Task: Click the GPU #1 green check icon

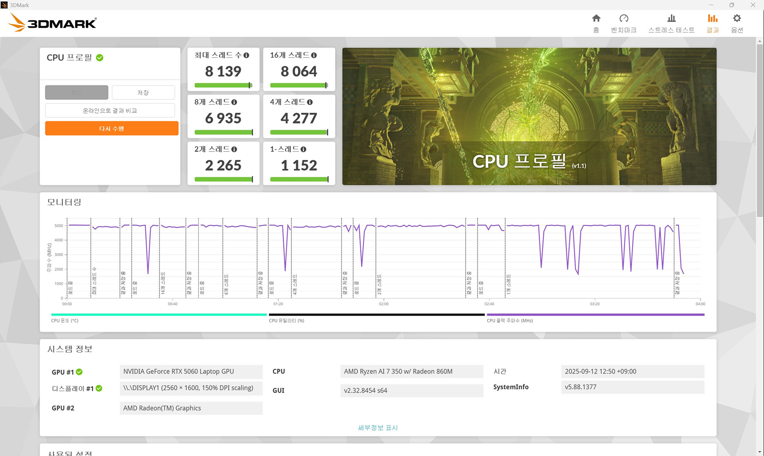Action: pos(79,372)
